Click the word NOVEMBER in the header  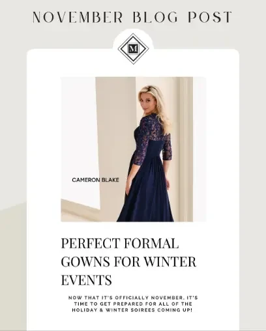(78, 17)
